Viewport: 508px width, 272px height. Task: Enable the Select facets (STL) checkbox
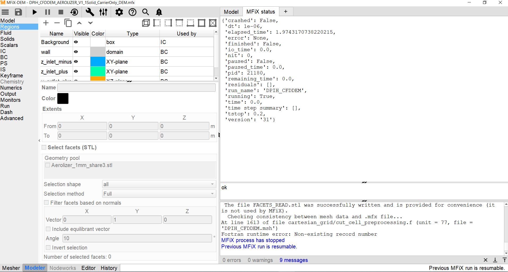coord(44,147)
